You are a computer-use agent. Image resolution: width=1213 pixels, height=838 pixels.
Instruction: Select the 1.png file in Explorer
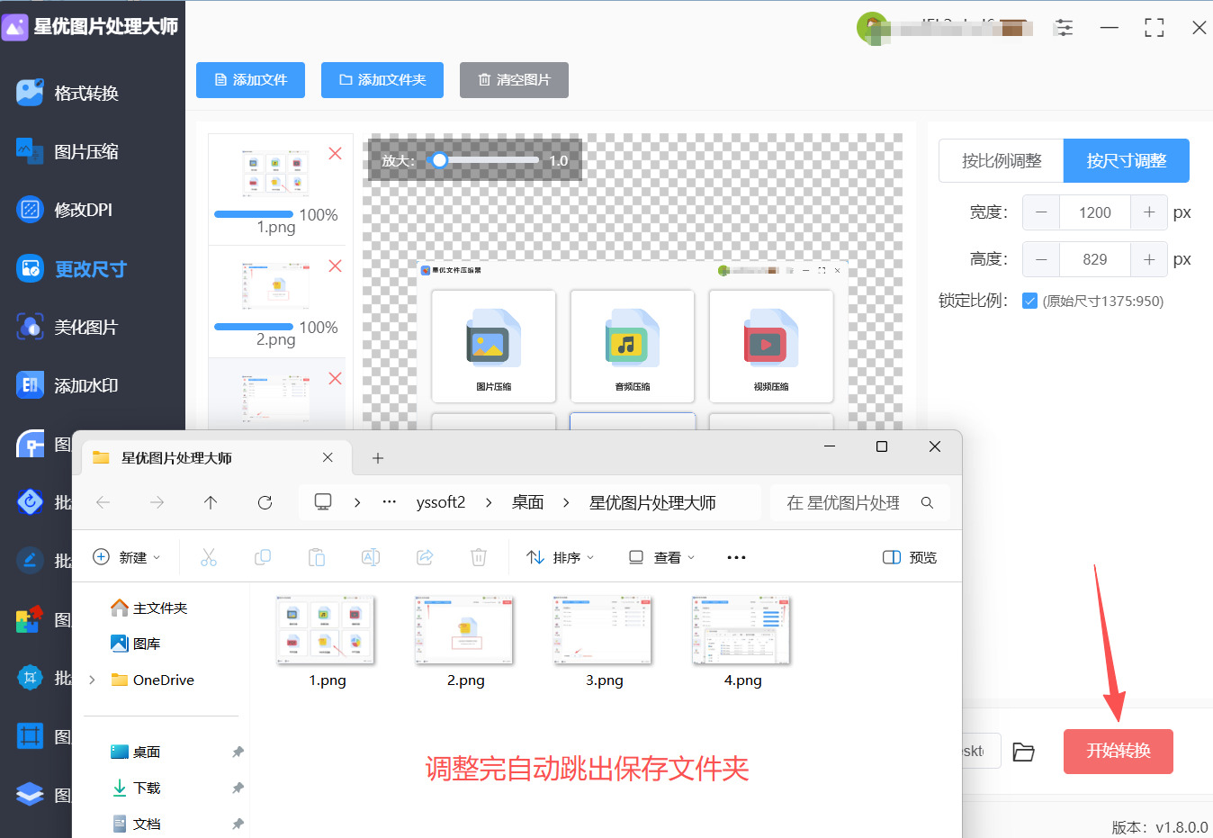(x=327, y=642)
